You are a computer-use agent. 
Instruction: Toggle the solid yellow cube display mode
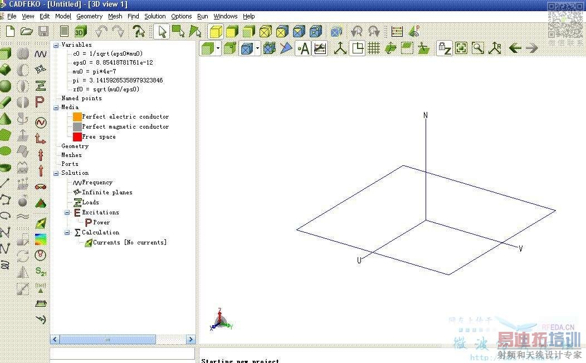click(216, 32)
